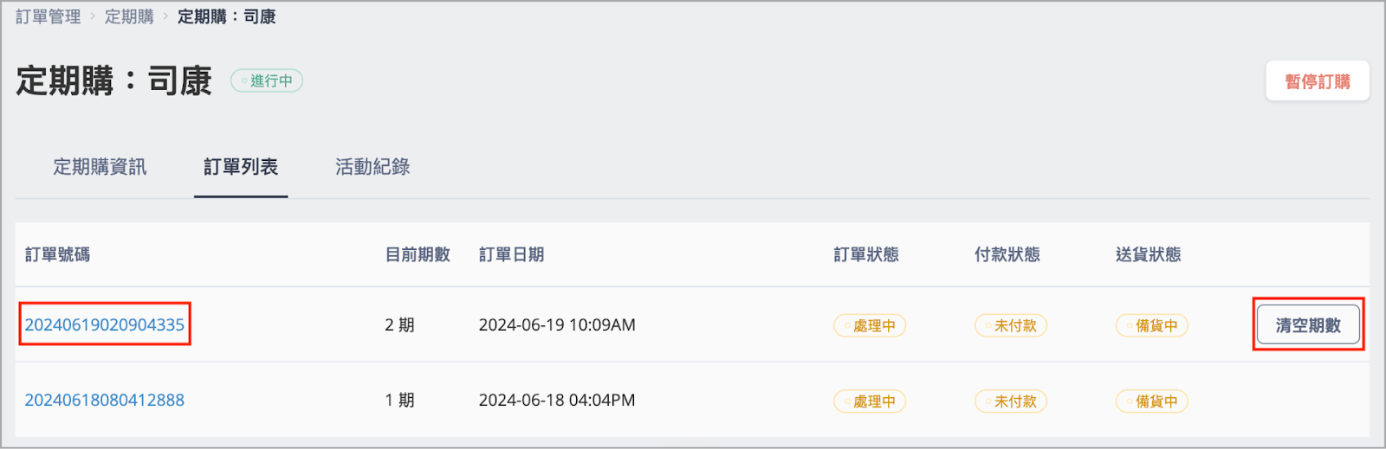Select the 訂單列表 tab
Screen dimensions: 1386x449
241,167
